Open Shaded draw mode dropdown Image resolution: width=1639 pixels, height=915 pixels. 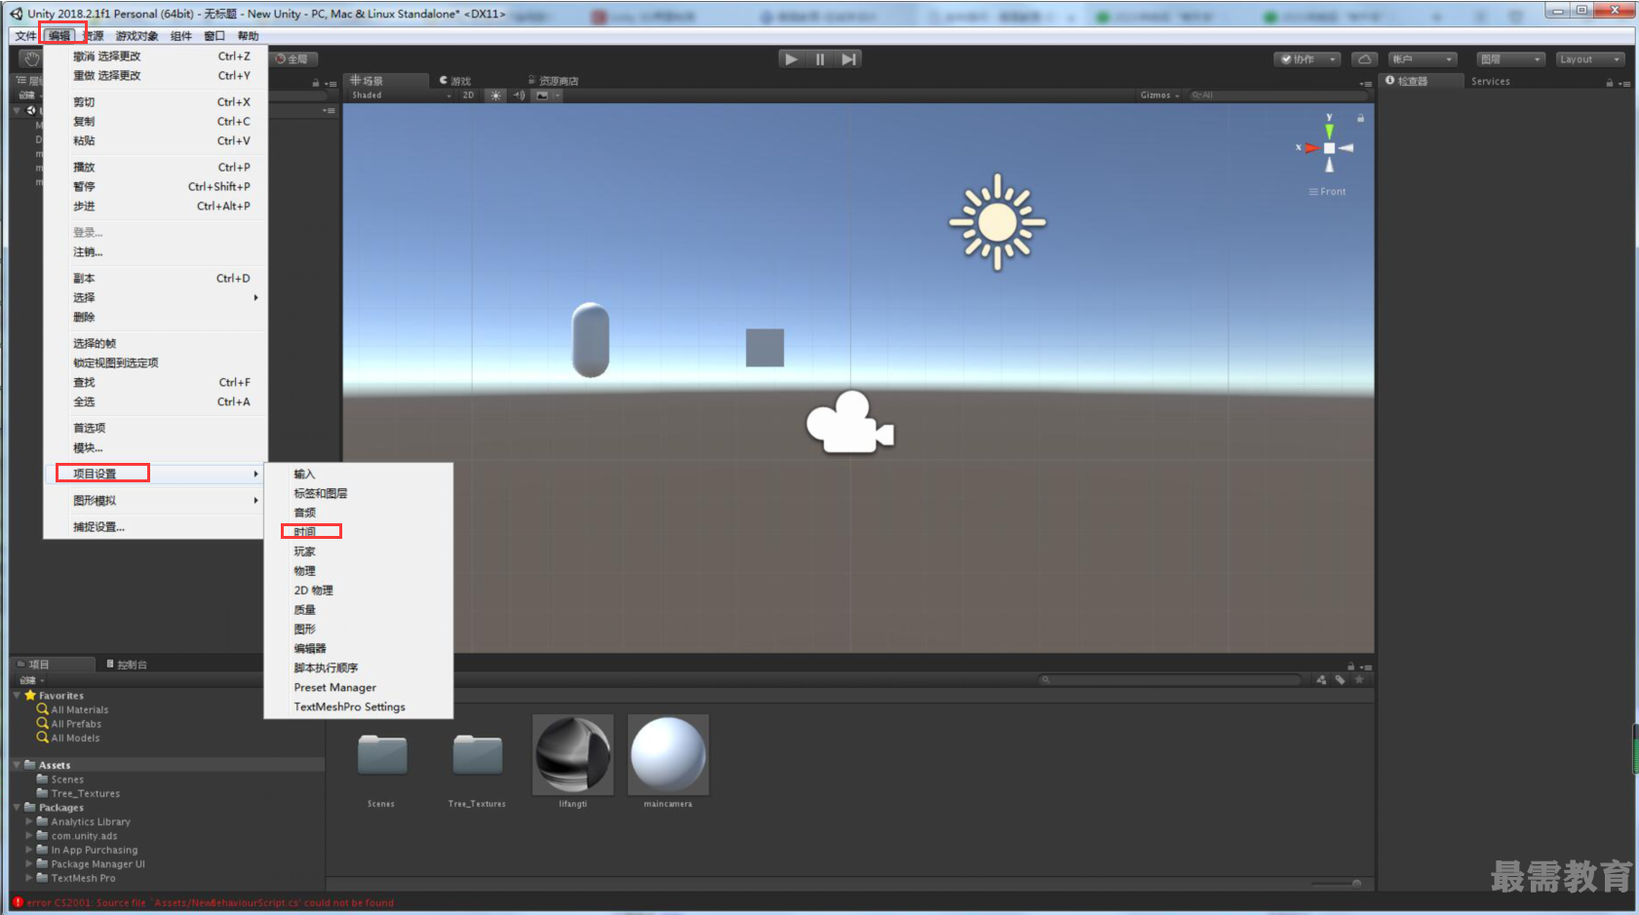[x=402, y=95]
